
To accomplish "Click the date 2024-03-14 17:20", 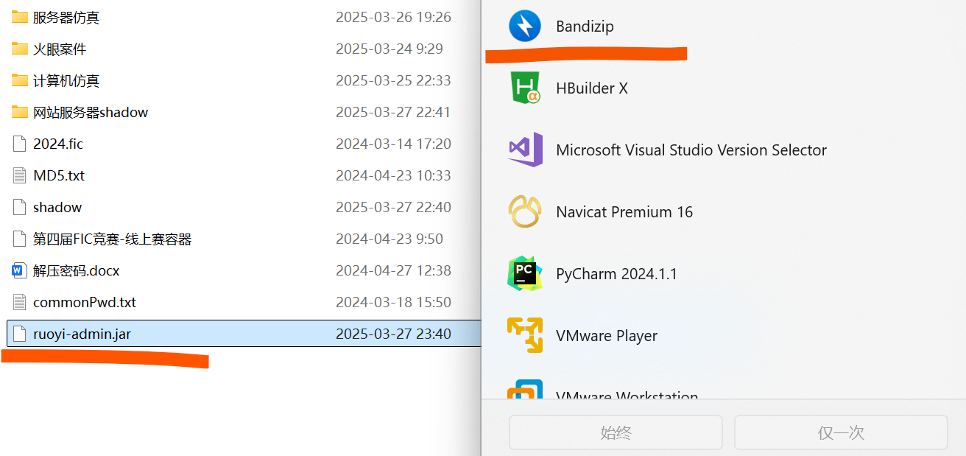I will pos(393,144).
